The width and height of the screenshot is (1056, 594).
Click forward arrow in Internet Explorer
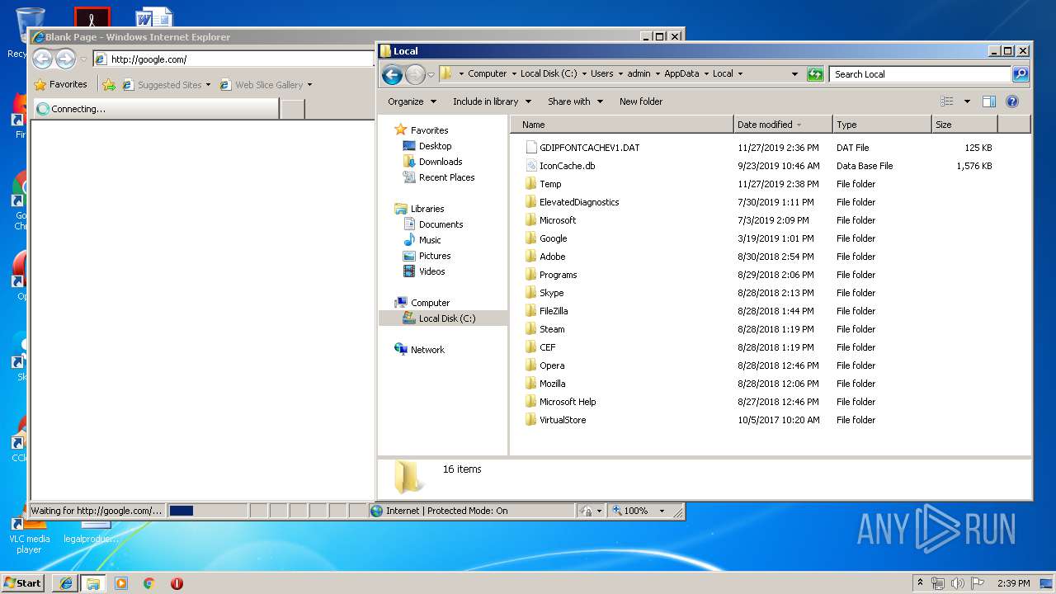coord(65,59)
